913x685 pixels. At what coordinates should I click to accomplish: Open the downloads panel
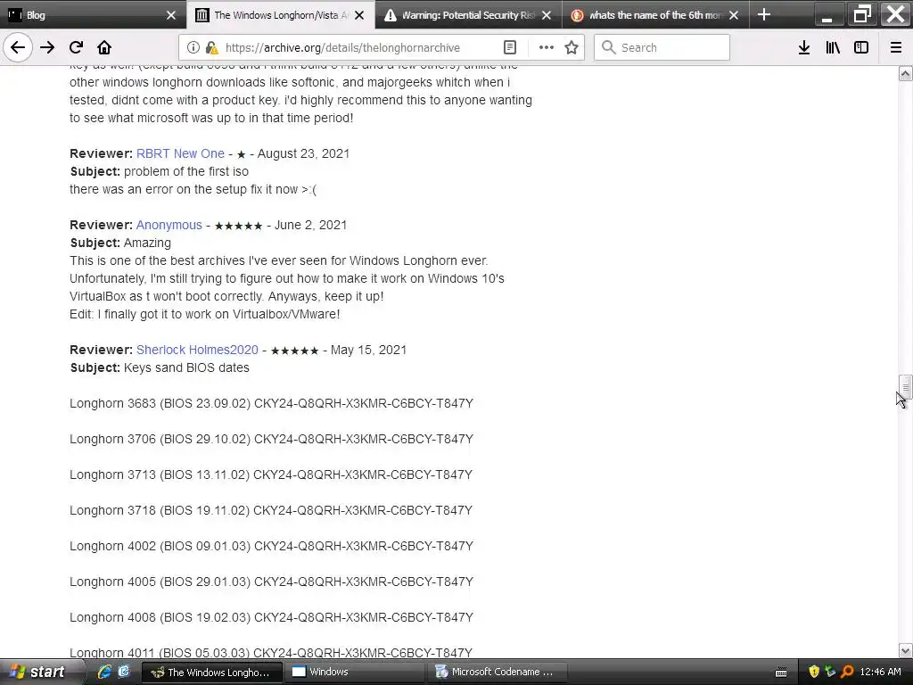pyautogui.click(x=804, y=47)
